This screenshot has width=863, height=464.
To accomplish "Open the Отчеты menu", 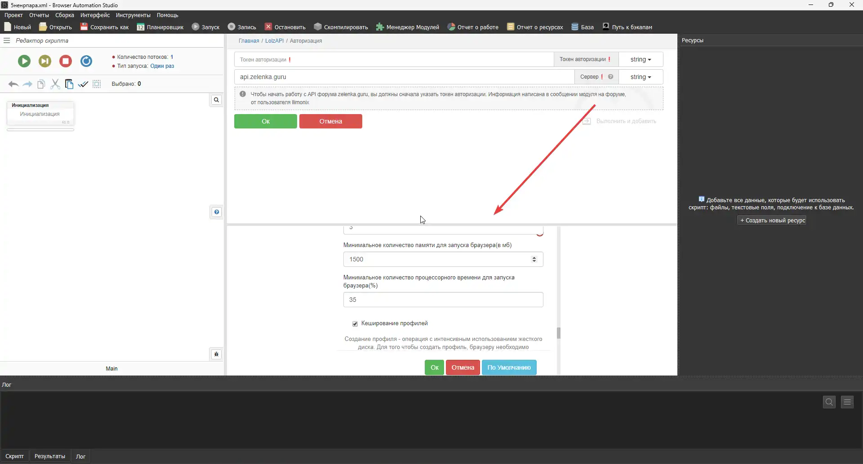I will 39,15.
